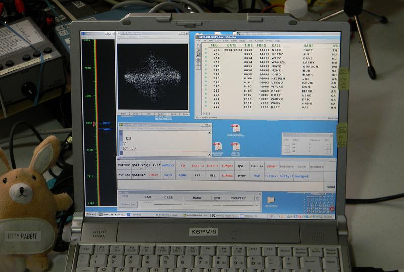Select the KF7PBM call in the log
404x272 pixels.
pyautogui.click(x=278, y=79)
